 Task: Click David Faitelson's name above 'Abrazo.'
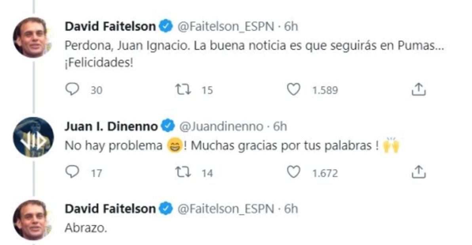110,209
